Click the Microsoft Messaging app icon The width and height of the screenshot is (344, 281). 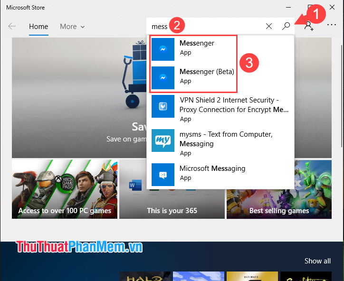pyautogui.click(x=163, y=175)
